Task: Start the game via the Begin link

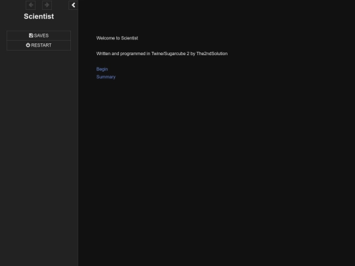Action: (x=102, y=69)
